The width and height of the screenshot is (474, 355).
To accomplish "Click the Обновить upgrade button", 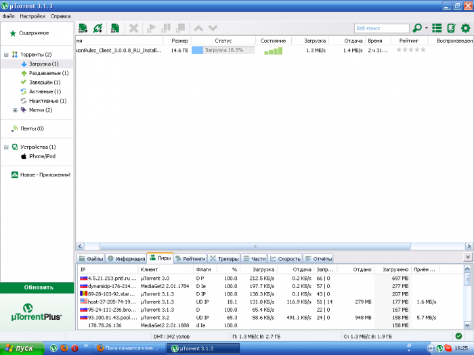I will pyautogui.click(x=38, y=287).
